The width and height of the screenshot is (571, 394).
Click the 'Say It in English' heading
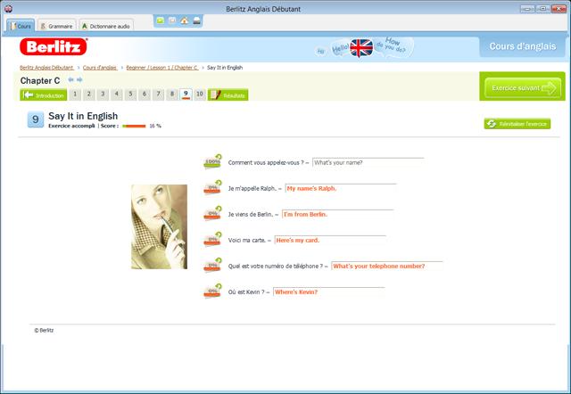click(83, 116)
